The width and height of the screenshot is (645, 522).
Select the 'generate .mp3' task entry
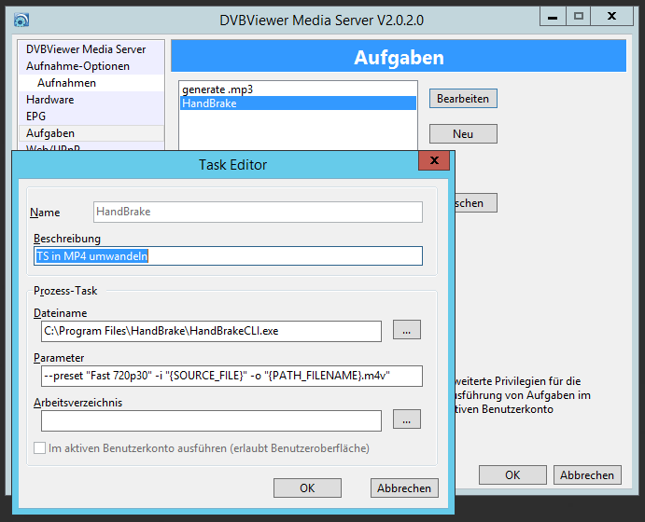[217, 89]
